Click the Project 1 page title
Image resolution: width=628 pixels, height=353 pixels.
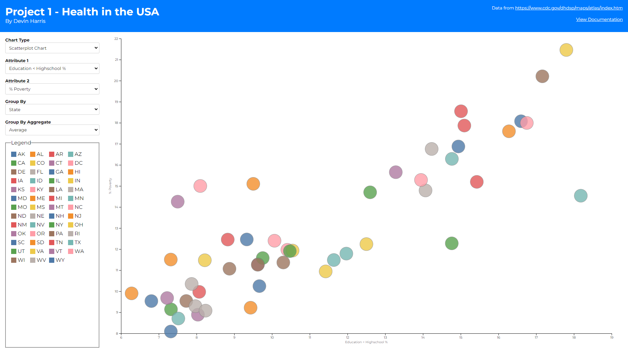pyautogui.click(x=82, y=12)
